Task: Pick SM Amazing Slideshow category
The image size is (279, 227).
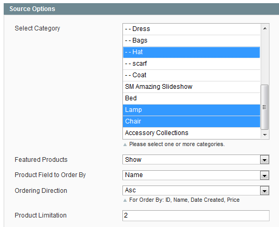Action: 191,87
